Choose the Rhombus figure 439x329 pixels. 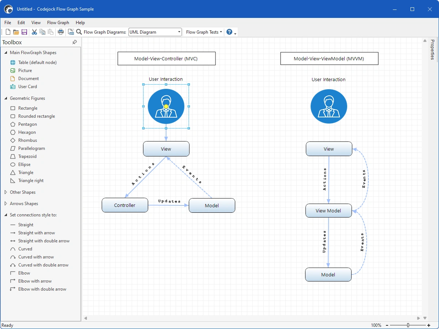coord(27,140)
